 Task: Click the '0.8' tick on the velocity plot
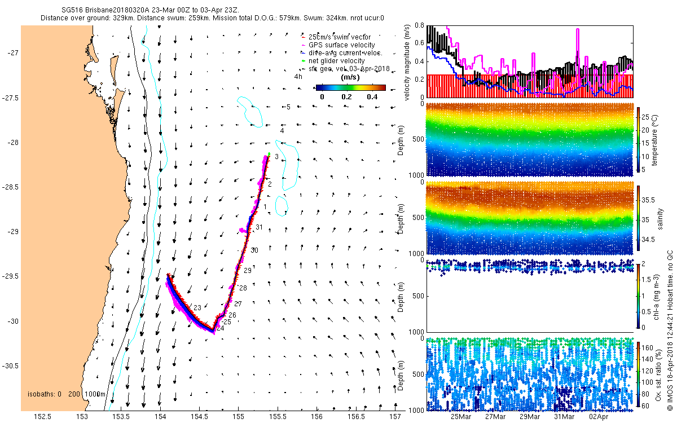point(419,25)
